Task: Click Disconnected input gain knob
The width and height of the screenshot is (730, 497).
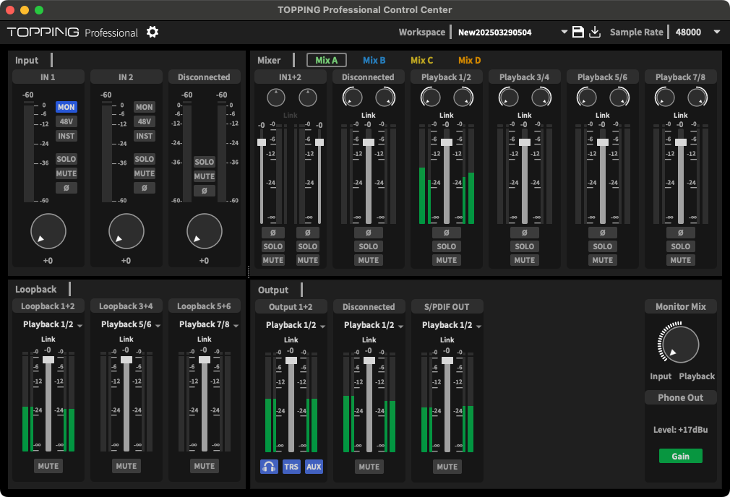Action: point(205,231)
